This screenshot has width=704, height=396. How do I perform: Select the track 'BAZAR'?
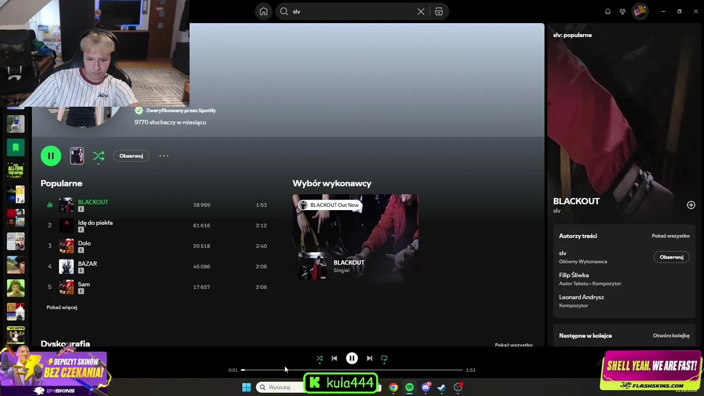[87, 263]
